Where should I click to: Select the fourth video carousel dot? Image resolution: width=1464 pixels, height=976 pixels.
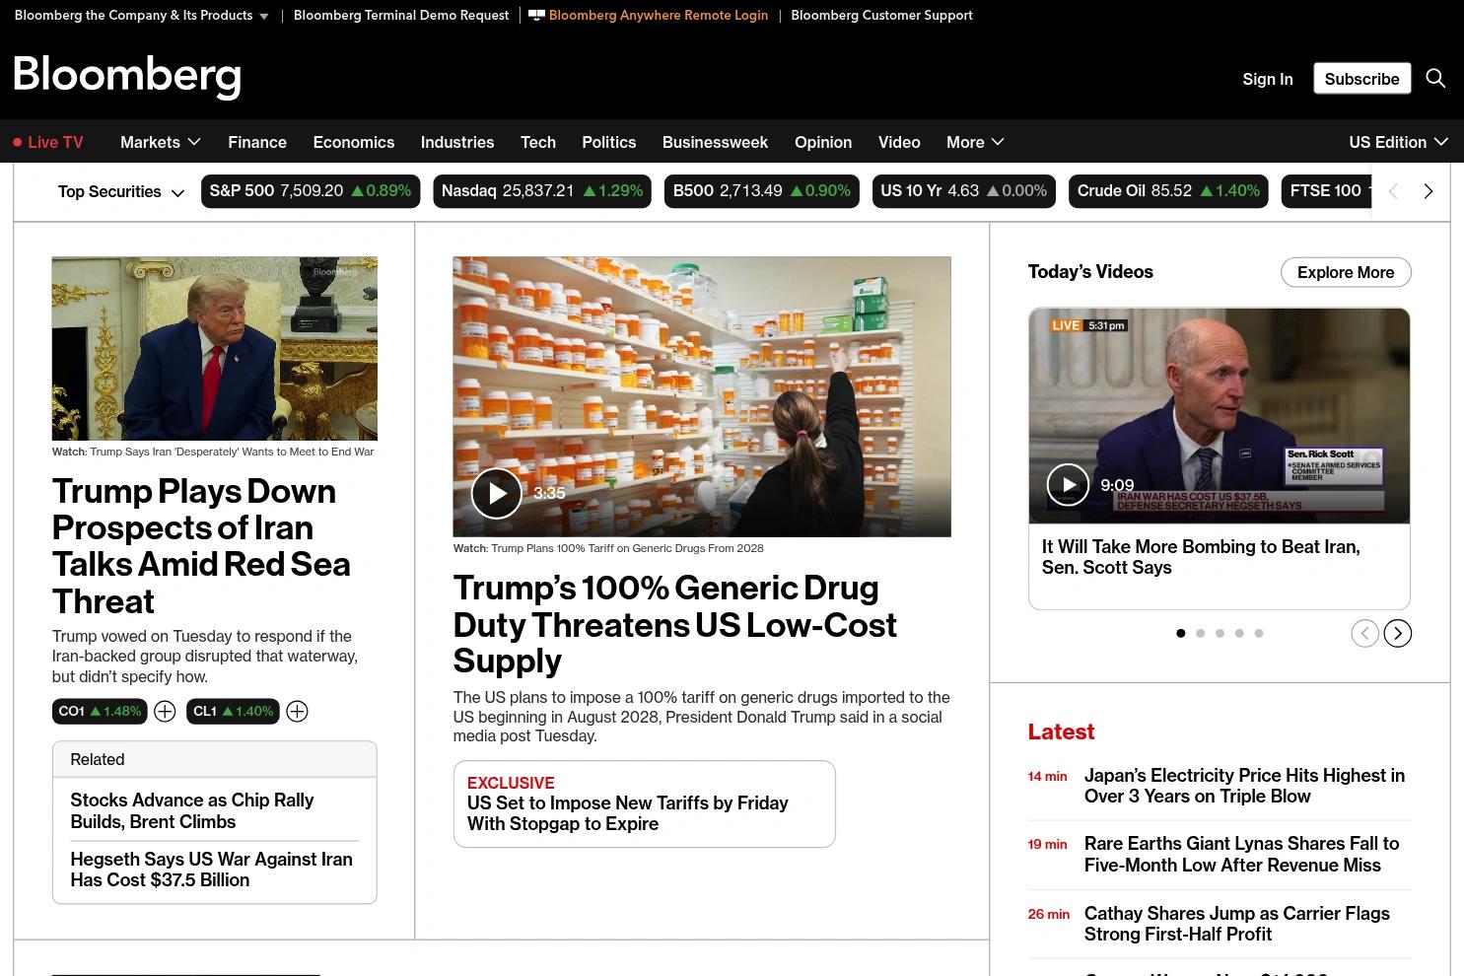(1239, 633)
